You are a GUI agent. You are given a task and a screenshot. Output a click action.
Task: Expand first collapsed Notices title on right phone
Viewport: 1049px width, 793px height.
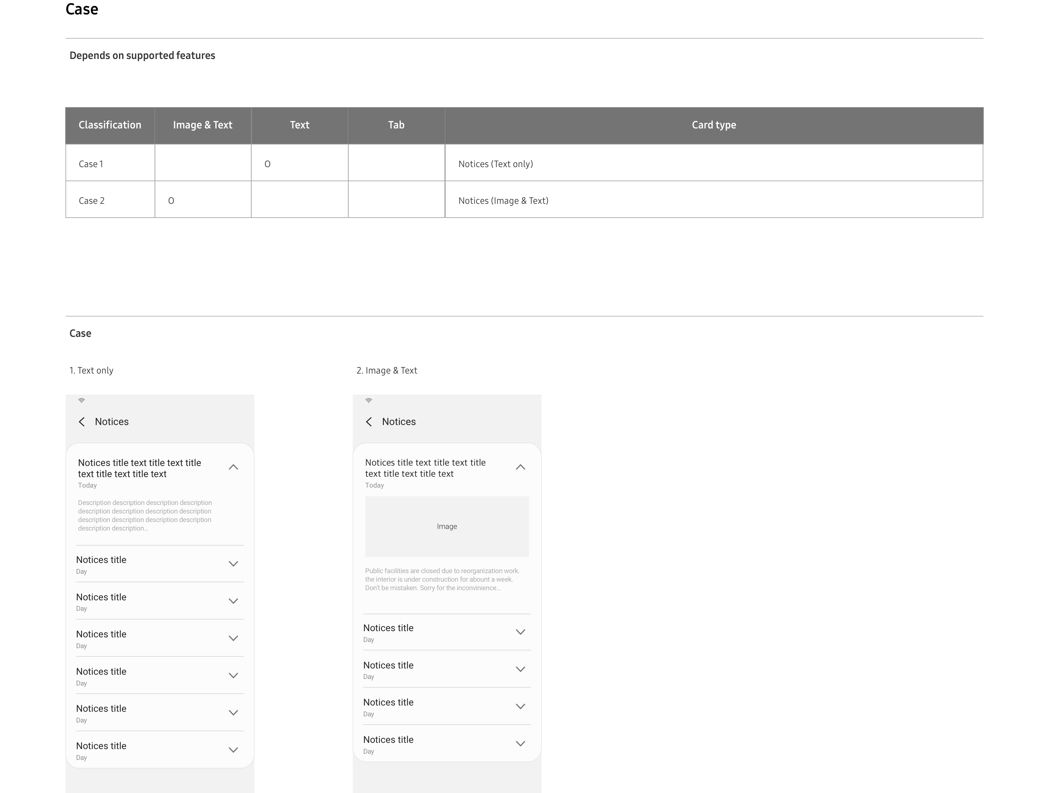[x=520, y=632]
